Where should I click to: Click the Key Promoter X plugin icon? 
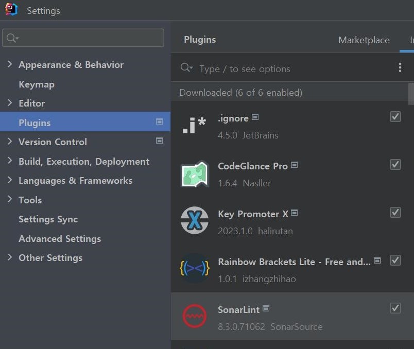194,221
